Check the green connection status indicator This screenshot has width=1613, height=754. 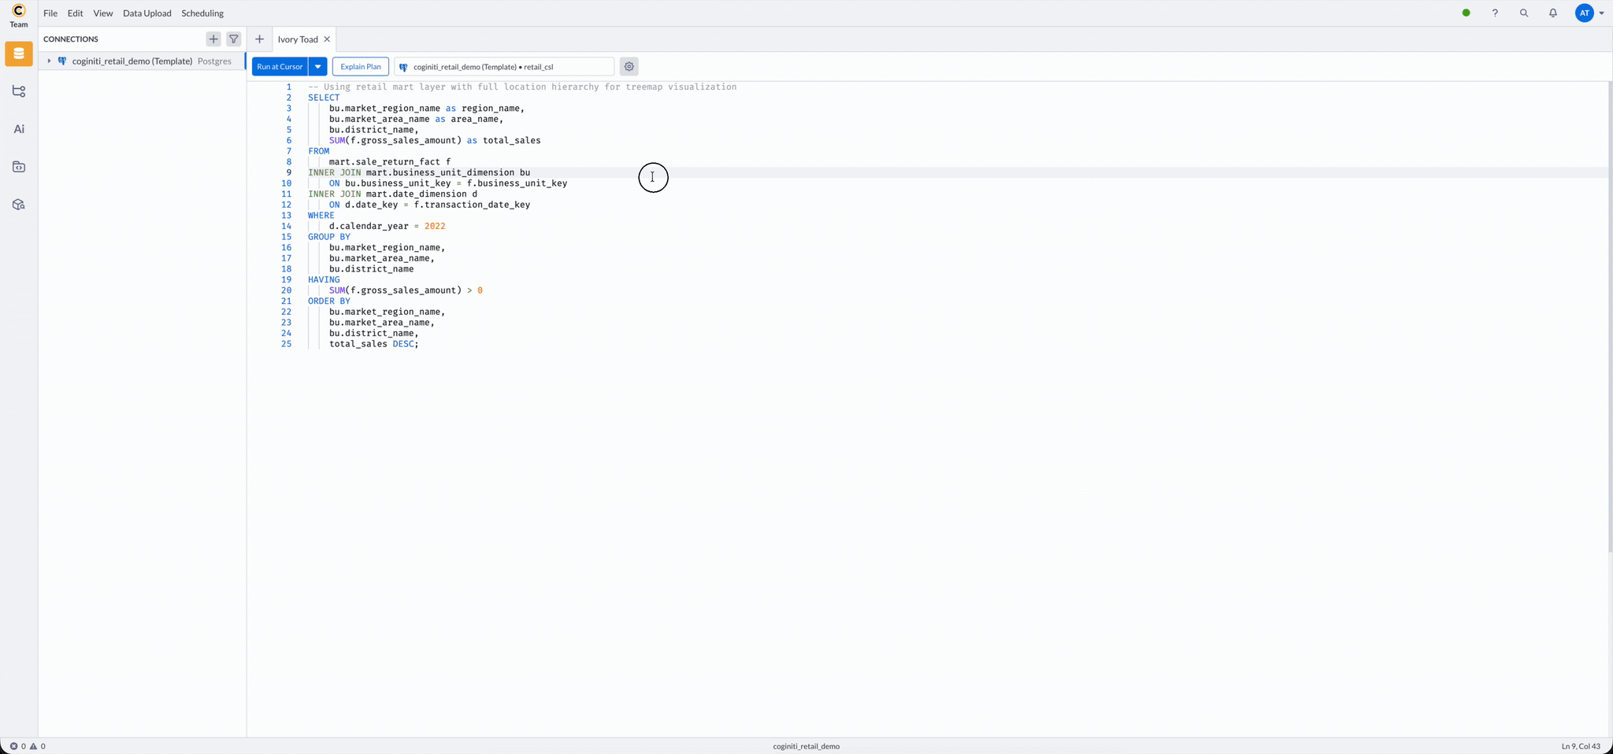(1466, 13)
